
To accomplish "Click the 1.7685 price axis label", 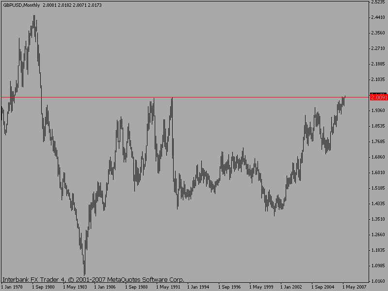I will [378, 142].
